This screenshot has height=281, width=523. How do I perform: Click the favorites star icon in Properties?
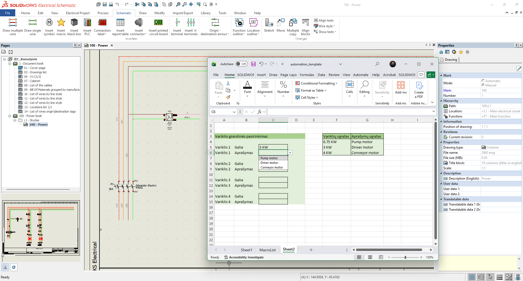pos(461,52)
